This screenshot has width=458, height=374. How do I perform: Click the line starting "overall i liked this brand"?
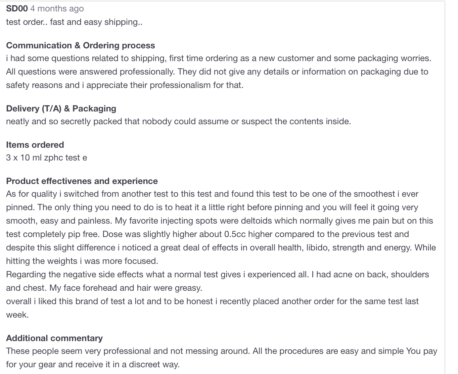pos(212,301)
